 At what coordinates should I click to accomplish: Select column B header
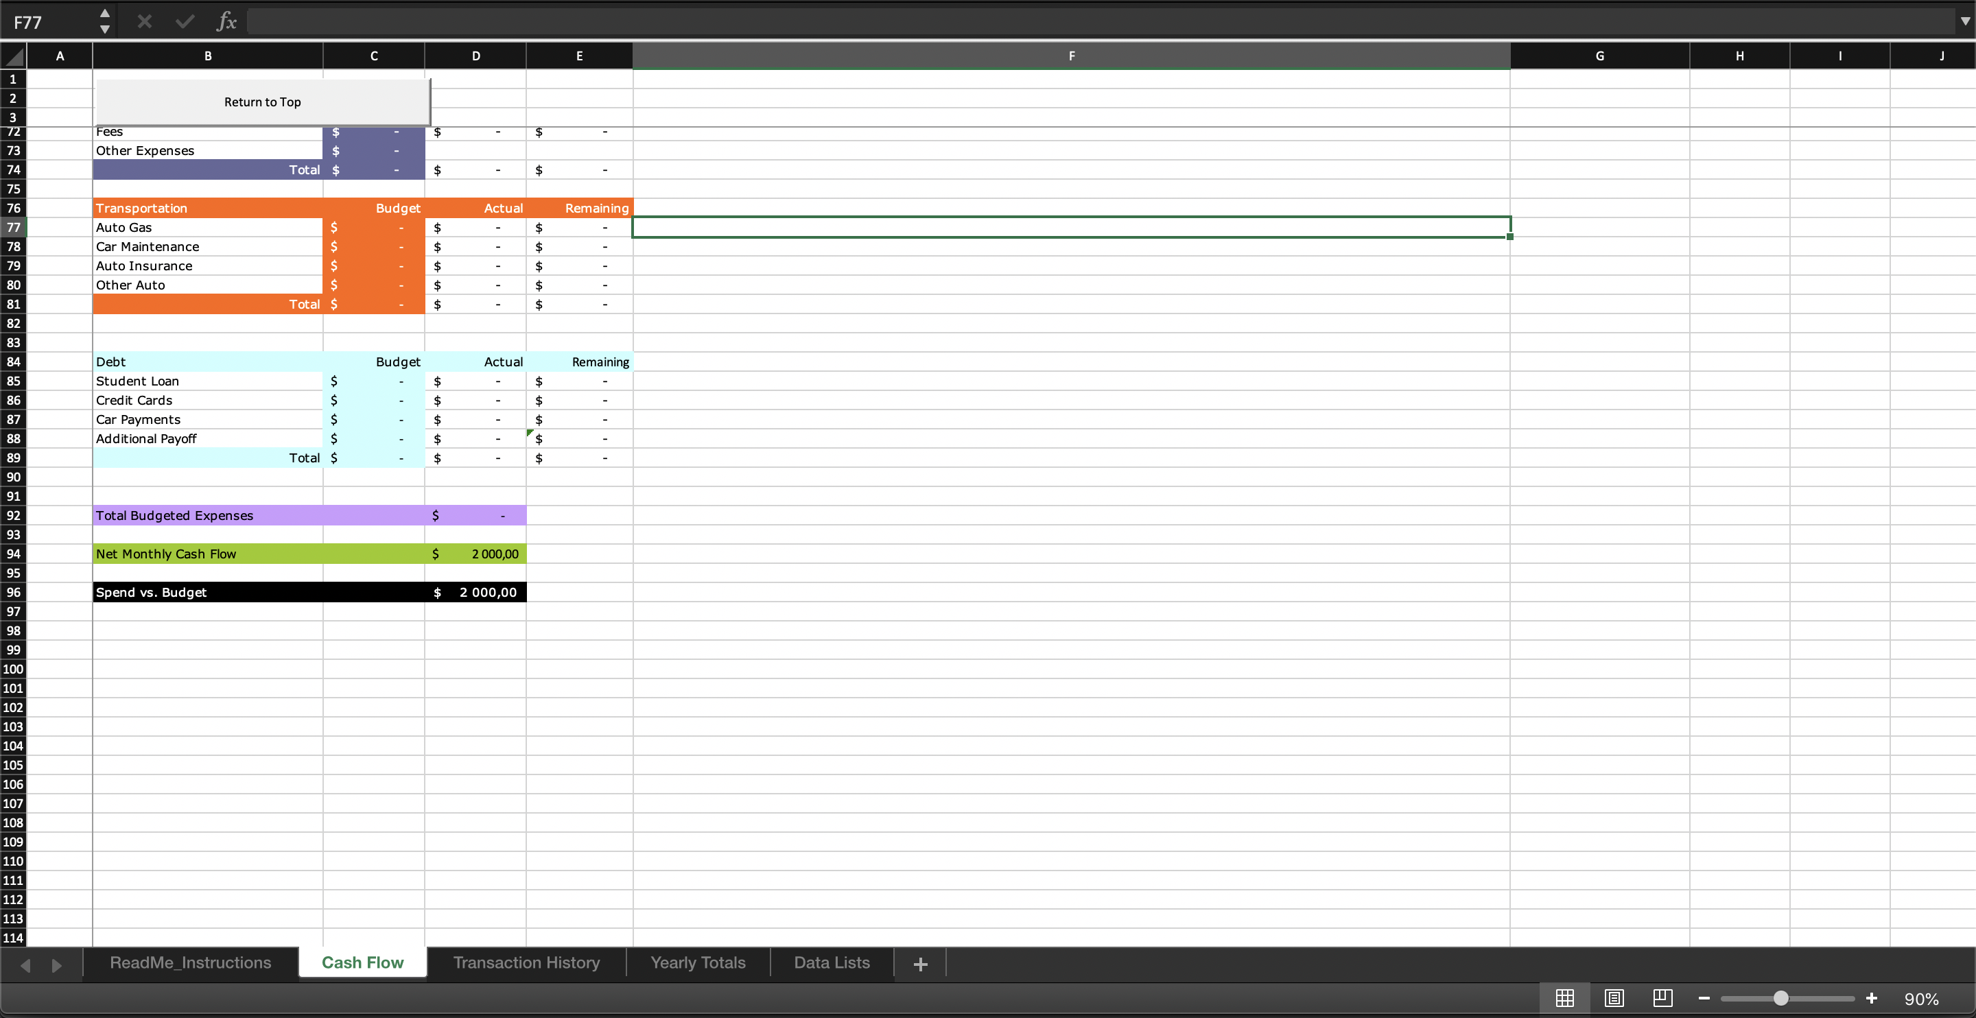pos(208,56)
